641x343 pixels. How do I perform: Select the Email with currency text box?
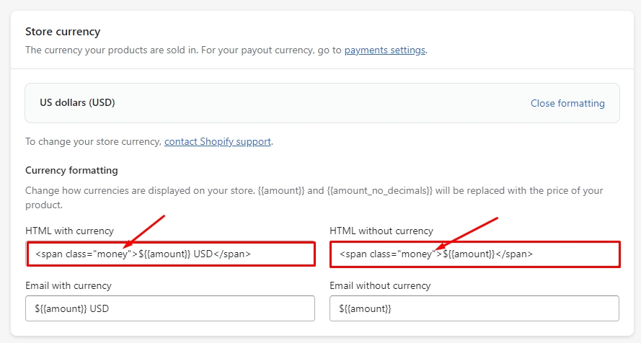point(170,308)
